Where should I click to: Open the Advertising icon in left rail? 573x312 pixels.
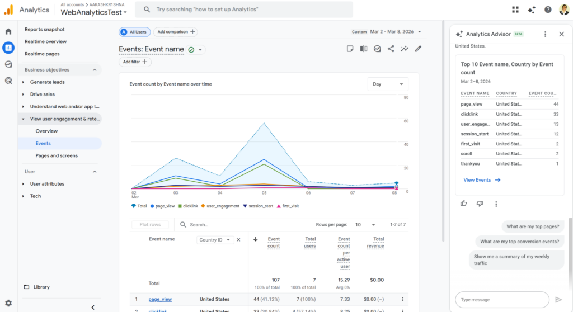coord(8,81)
